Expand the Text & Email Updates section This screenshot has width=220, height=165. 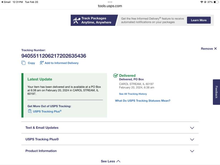tap(110, 128)
